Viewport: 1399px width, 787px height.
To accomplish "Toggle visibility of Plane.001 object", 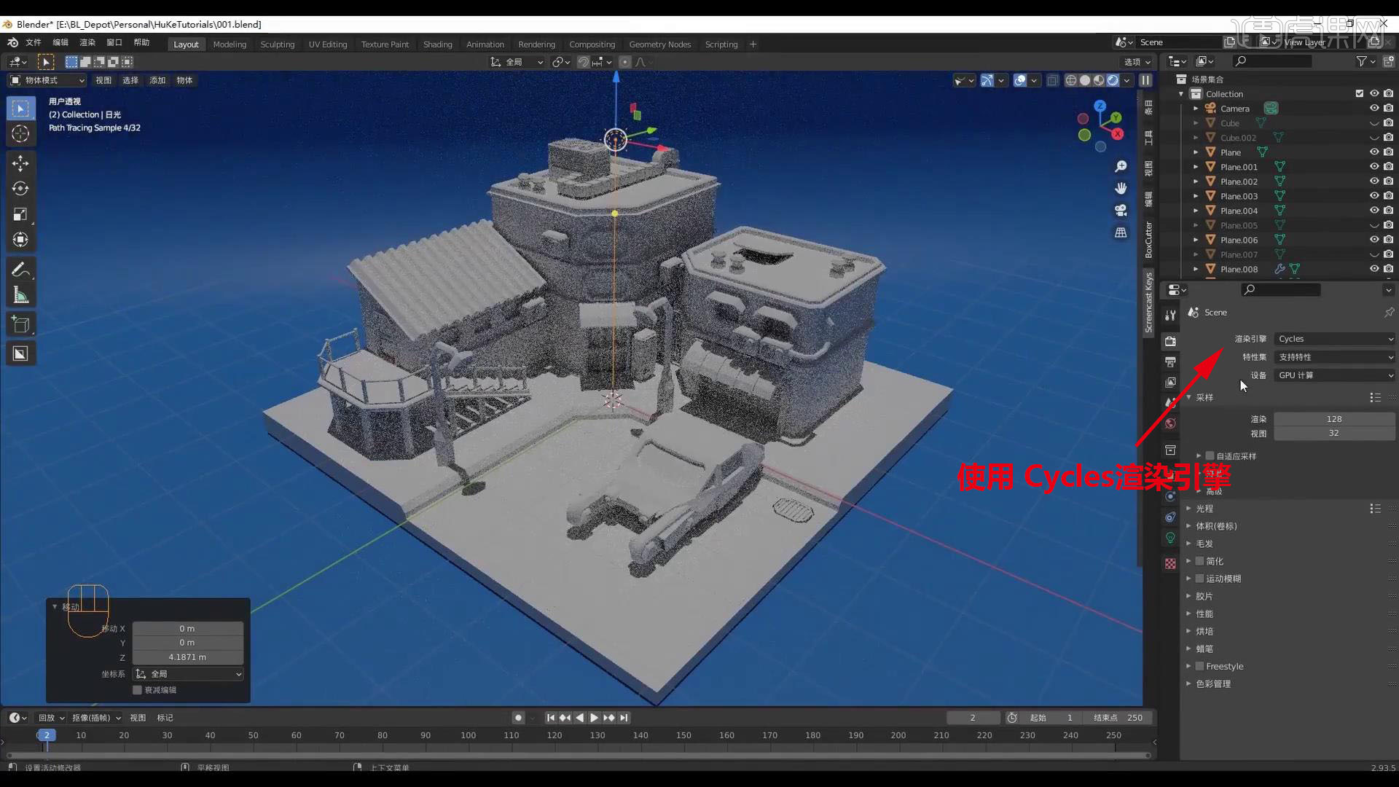I will pyautogui.click(x=1373, y=166).
